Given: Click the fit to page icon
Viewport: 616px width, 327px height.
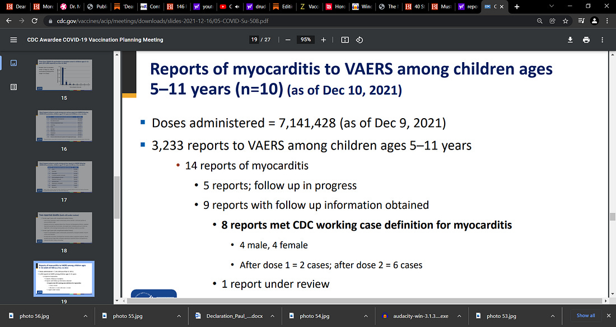Looking at the screenshot, I should tap(345, 40).
